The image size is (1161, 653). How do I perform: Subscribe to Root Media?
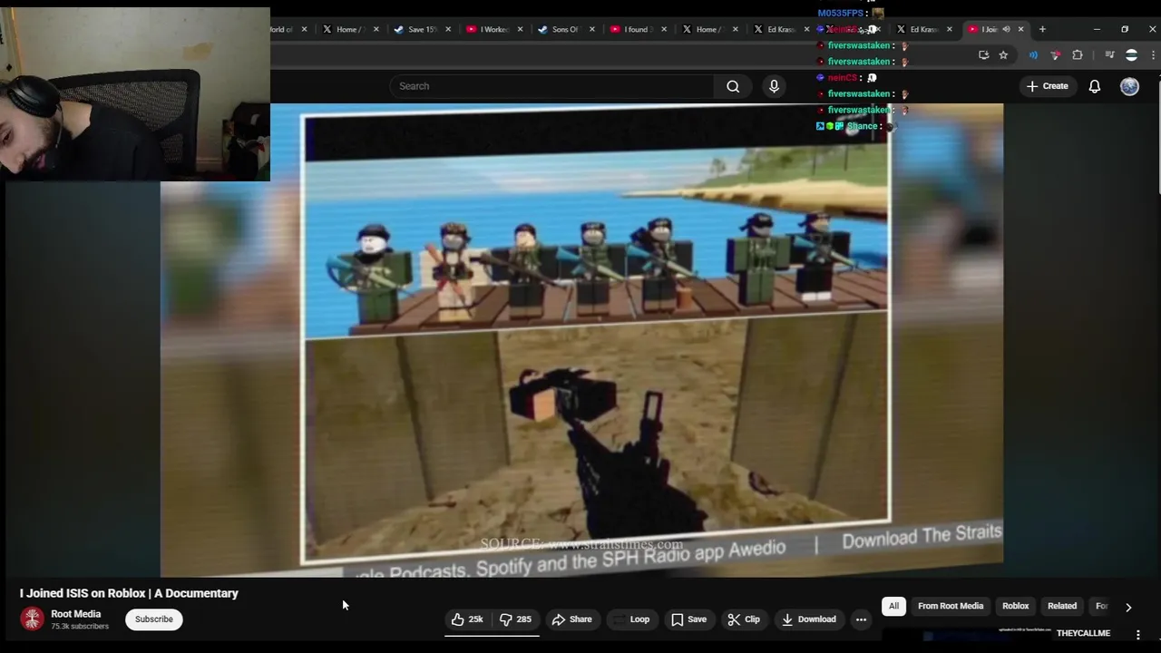coord(154,619)
